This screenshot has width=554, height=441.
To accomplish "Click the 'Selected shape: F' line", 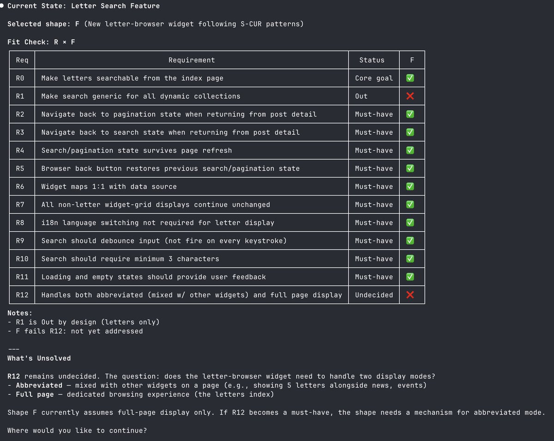I will (156, 24).
